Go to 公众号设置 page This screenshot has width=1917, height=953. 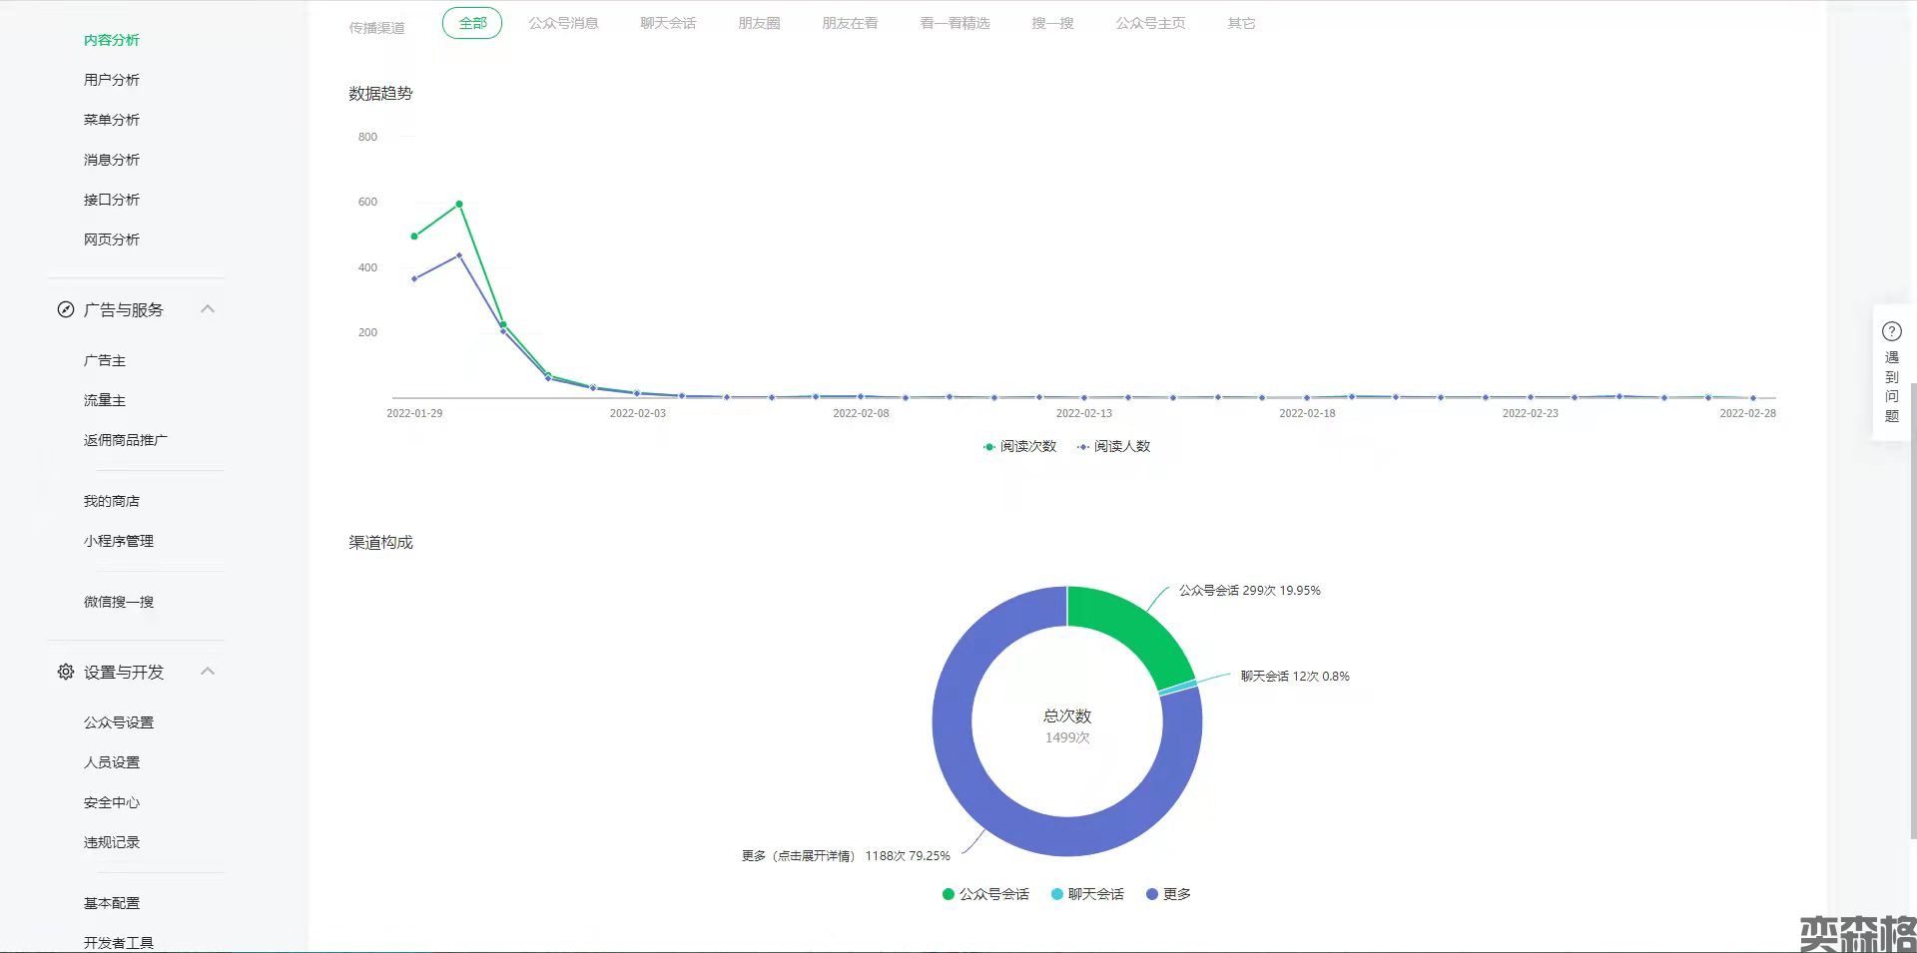(119, 722)
